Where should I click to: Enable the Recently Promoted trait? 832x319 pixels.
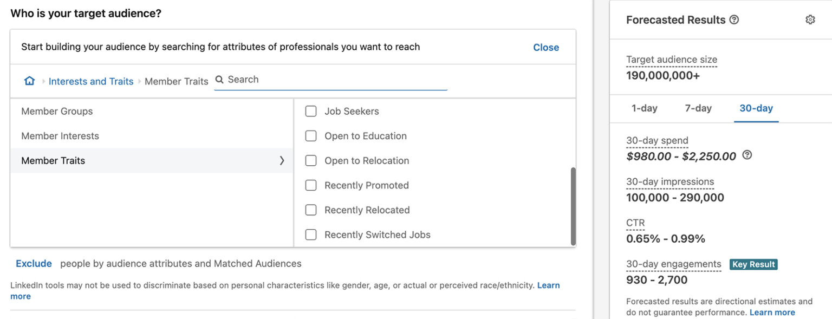coord(311,185)
